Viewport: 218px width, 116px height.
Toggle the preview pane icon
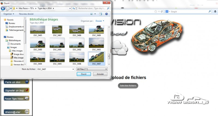(101, 14)
